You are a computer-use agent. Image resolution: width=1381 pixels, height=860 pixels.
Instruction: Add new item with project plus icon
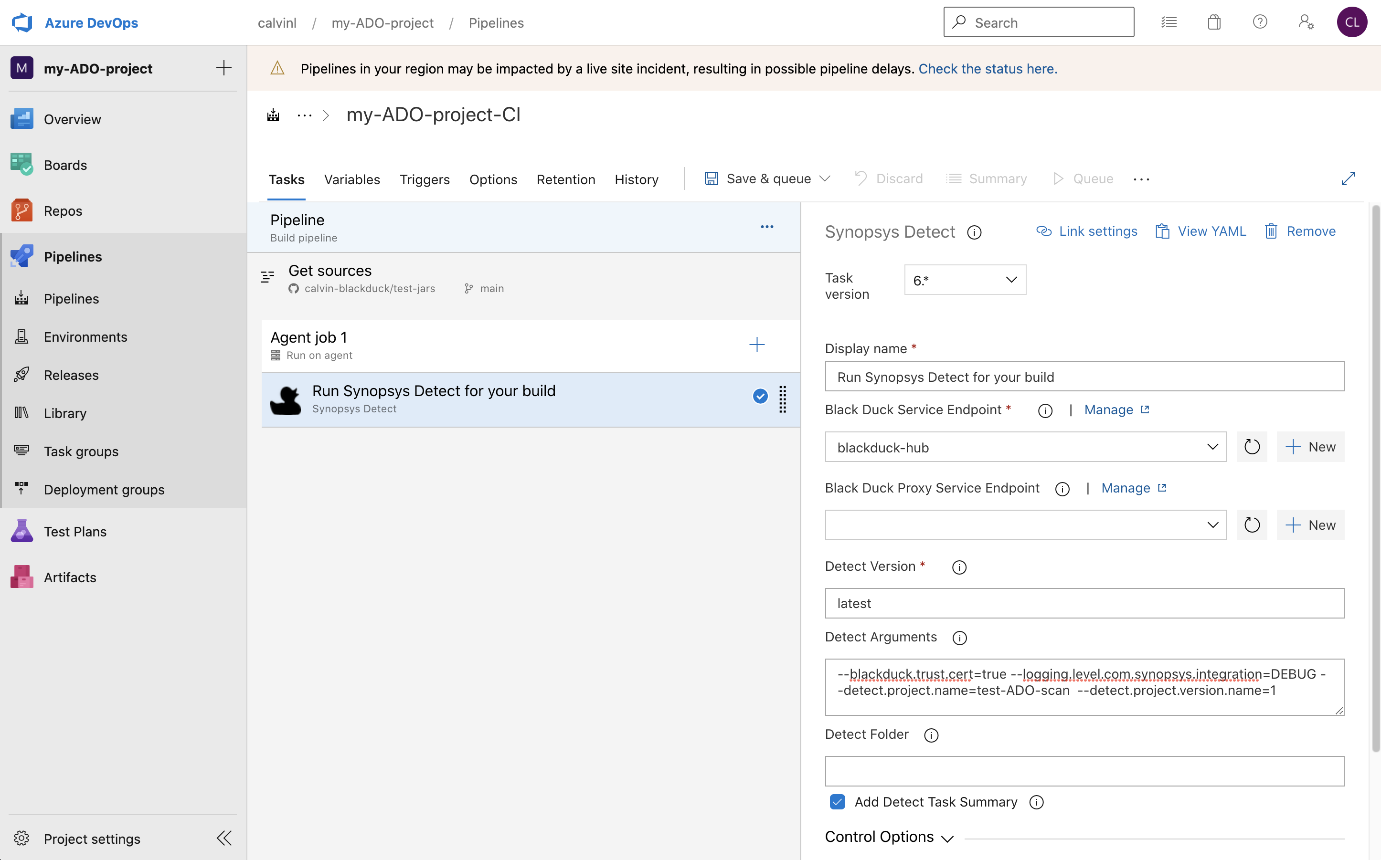pyautogui.click(x=223, y=68)
